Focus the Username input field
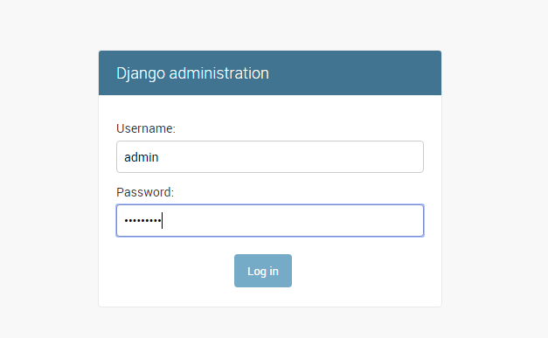 click(270, 157)
